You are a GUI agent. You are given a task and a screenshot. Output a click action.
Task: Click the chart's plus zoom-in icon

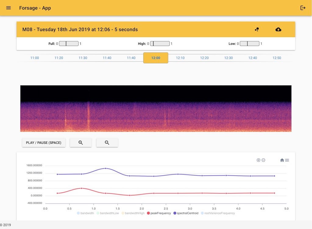coord(258,160)
